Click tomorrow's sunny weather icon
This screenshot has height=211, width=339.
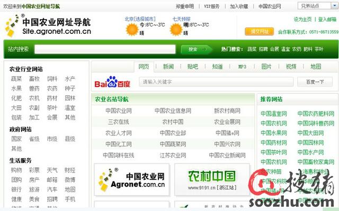(x=176, y=30)
